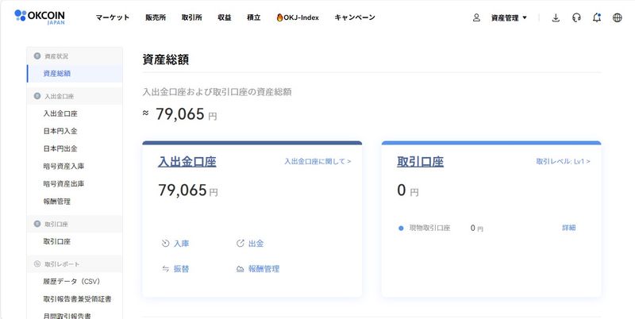Select 日本円入金 in sidebar
635x319 pixels.
point(60,131)
